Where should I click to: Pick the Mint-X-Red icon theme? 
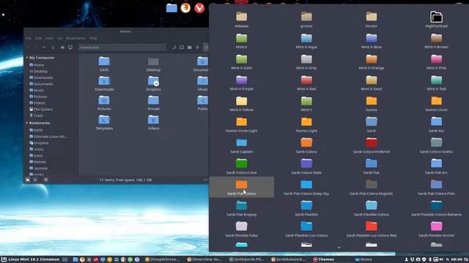tap(306, 83)
